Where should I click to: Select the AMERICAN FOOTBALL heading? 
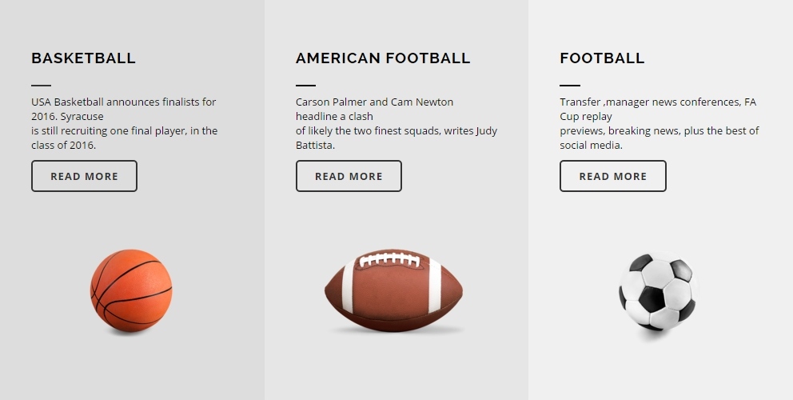click(383, 58)
